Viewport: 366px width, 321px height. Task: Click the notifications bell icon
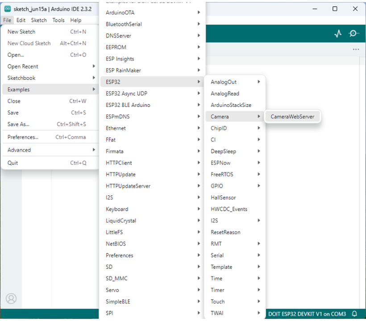(354, 314)
